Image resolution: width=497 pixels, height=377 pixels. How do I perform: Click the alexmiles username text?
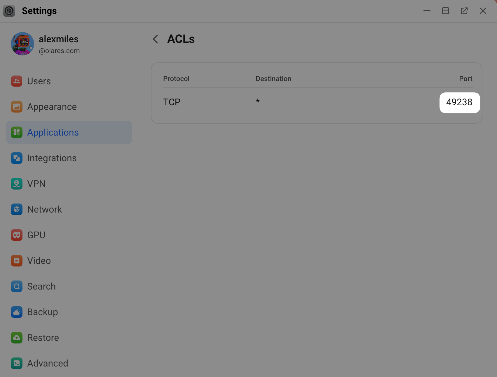coord(59,39)
